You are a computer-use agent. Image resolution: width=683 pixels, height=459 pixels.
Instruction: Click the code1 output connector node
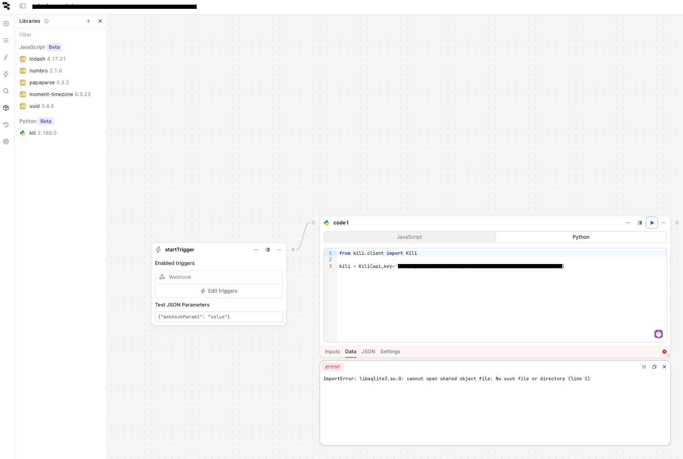tap(677, 223)
